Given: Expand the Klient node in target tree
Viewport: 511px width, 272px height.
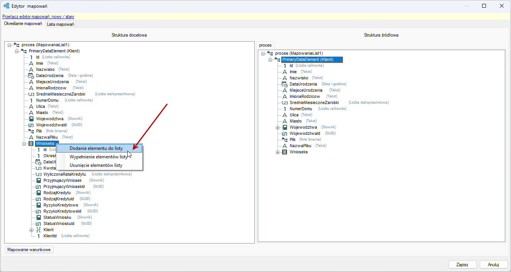Looking at the screenshot, I should pyautogui.click(x=31, y=230).
